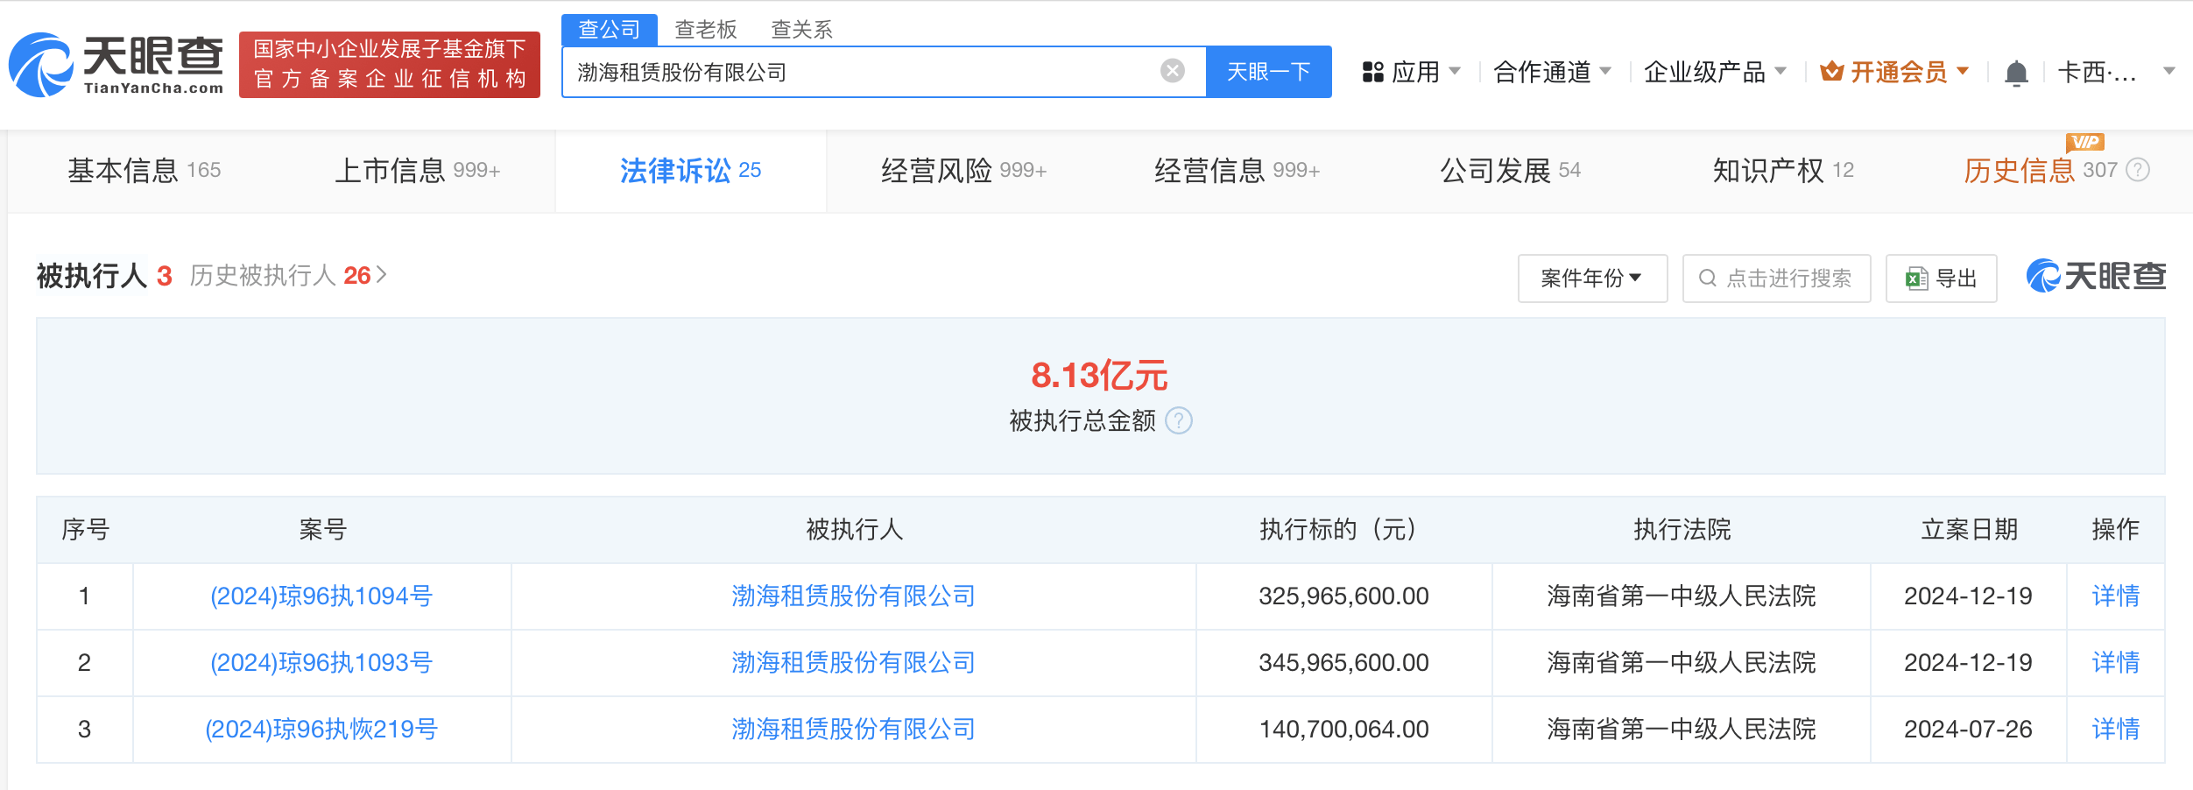2193x790 pixels.
Task: Open 渤海租赁股份有限公司 link in row 1
Action: point(853,596)
